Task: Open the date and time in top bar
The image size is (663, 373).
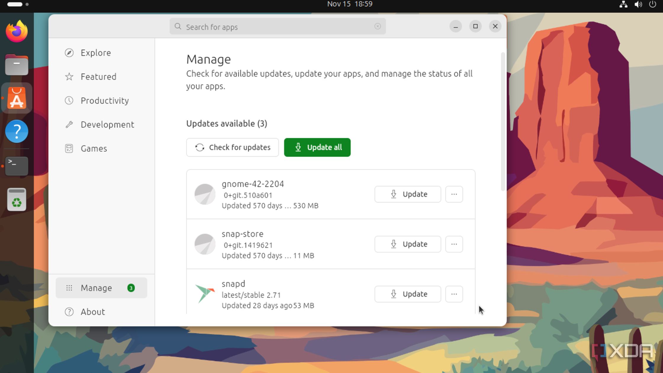Action: pyautogui.click(x=350, y=4)
